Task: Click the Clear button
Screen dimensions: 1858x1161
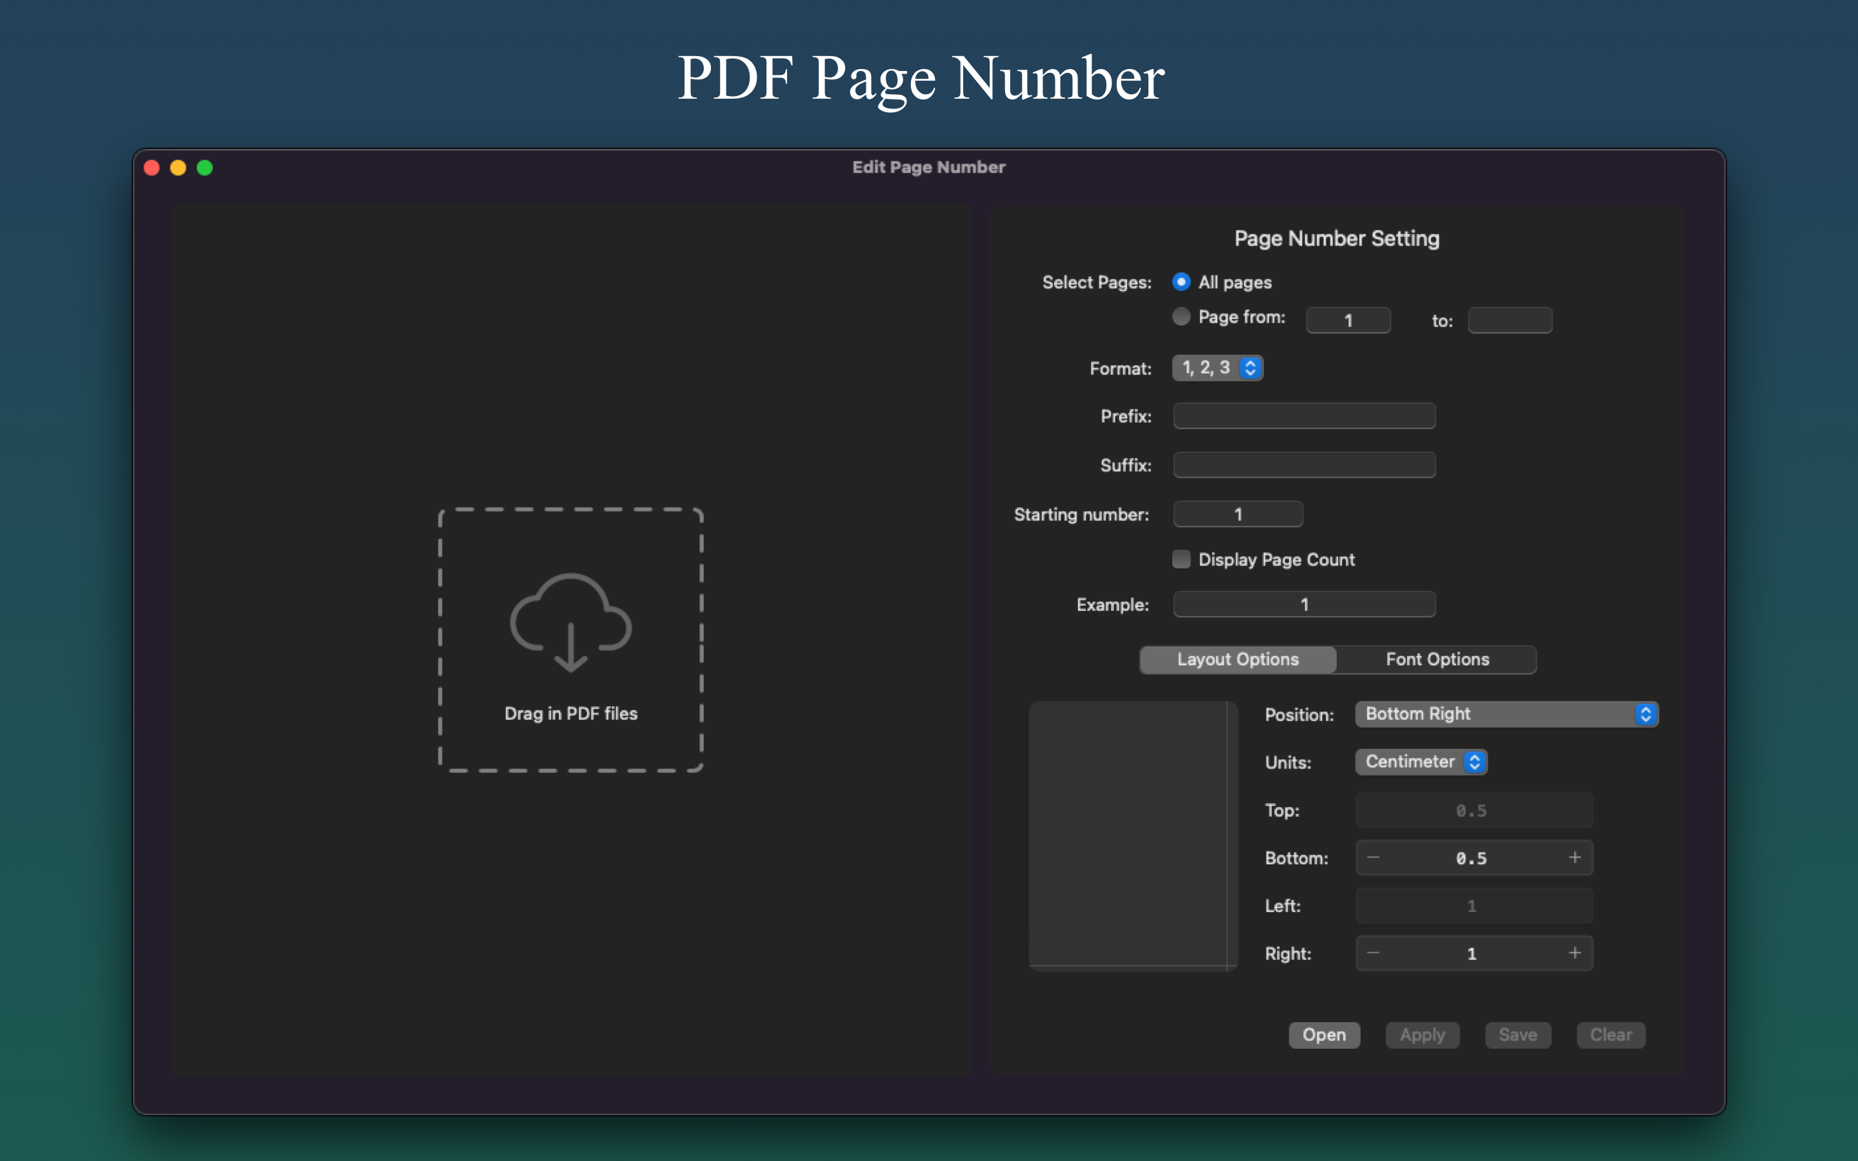Action: click(x=1611, y=1035)
